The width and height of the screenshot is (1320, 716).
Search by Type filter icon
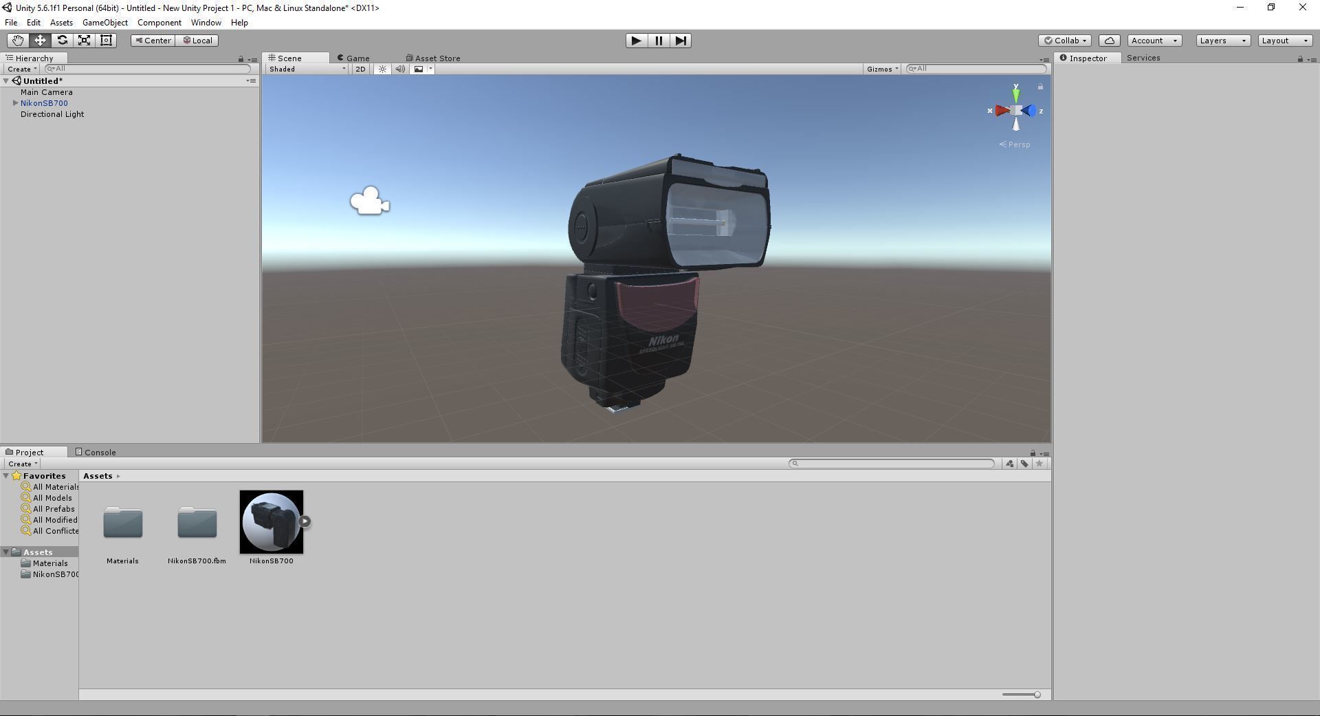pos(1009,464)
